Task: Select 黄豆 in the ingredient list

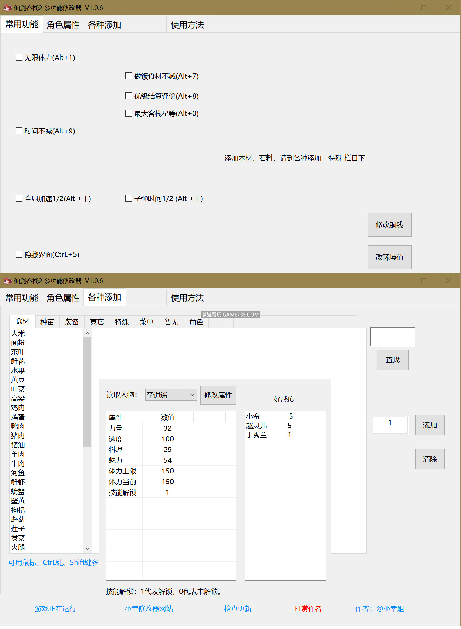Action: 18,380
